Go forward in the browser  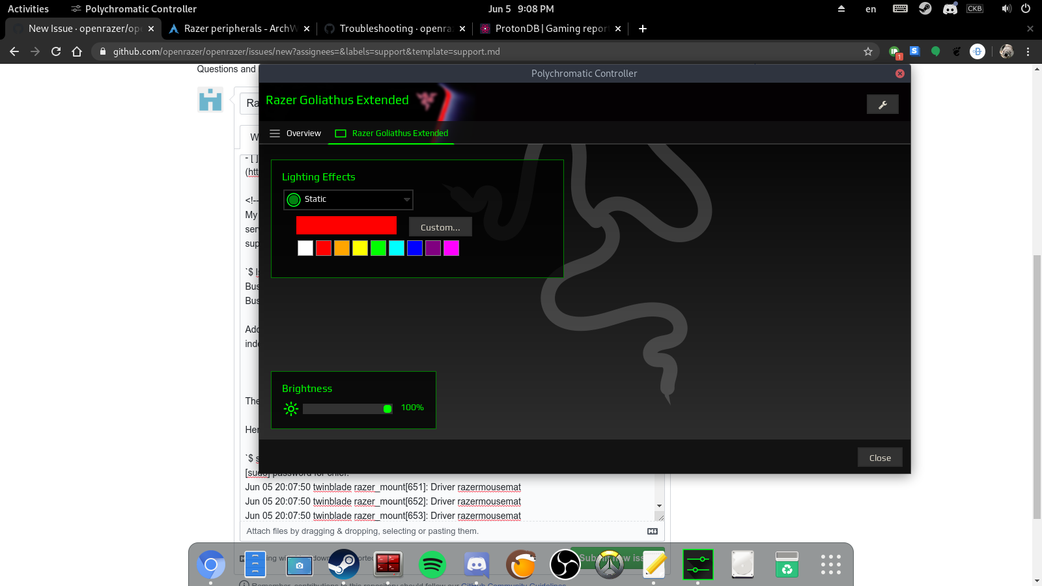35,51
